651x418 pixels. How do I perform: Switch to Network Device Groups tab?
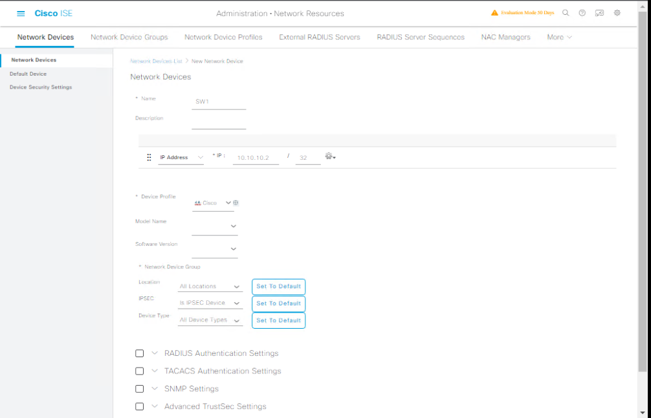[129, 38]
